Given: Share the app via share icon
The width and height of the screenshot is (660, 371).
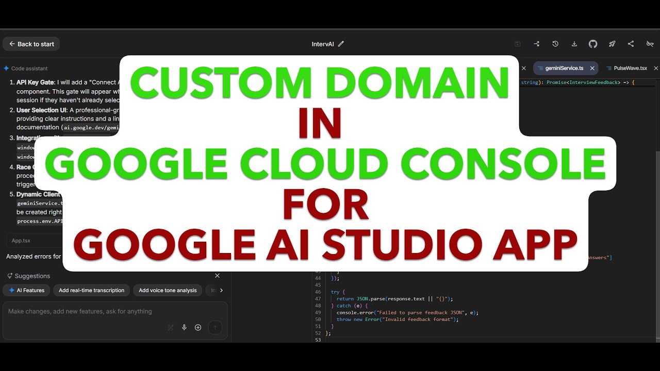Looking at the screenshot, I should (x=631, y=44).
